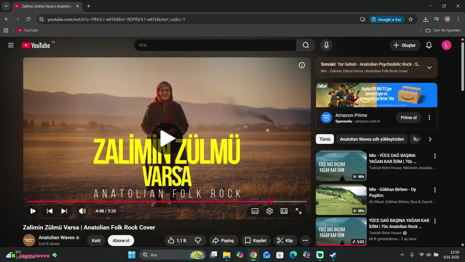Click Prime ol on Amazon ad

click(x=409, y=118)
